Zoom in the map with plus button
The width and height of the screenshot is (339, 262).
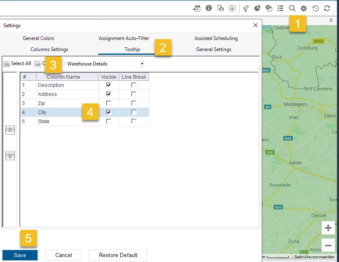pos(328,228)
